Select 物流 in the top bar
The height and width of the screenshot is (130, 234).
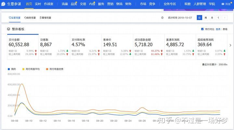[x=119, y=4]
